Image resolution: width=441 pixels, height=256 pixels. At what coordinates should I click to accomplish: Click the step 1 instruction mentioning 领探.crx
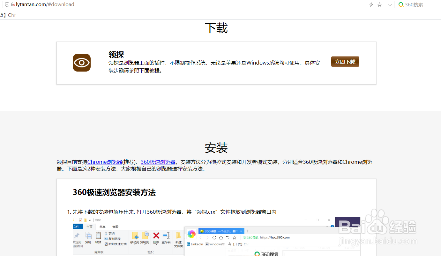point(174,212)
